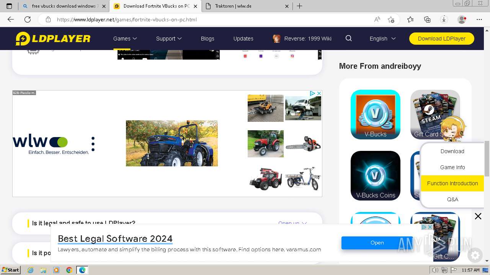Image resolution: width=490 pixels, height=275 pixels.
Task: Select Q&A in side menu
Action: [x=452, y=199]
